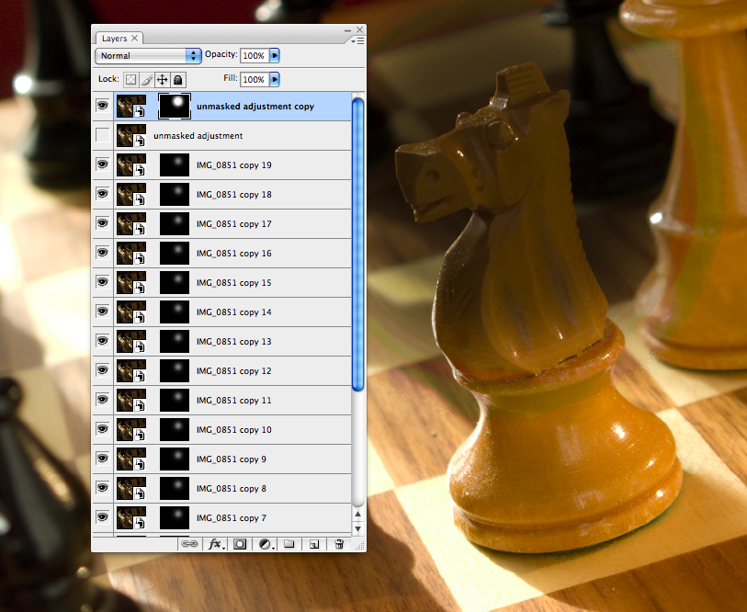
Task: Select layer IMG_0851 copy 11
Action: click(x=234, y=401)
